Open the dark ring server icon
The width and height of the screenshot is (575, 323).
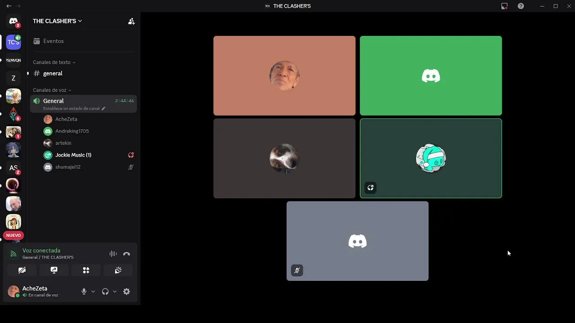point(13,186)
